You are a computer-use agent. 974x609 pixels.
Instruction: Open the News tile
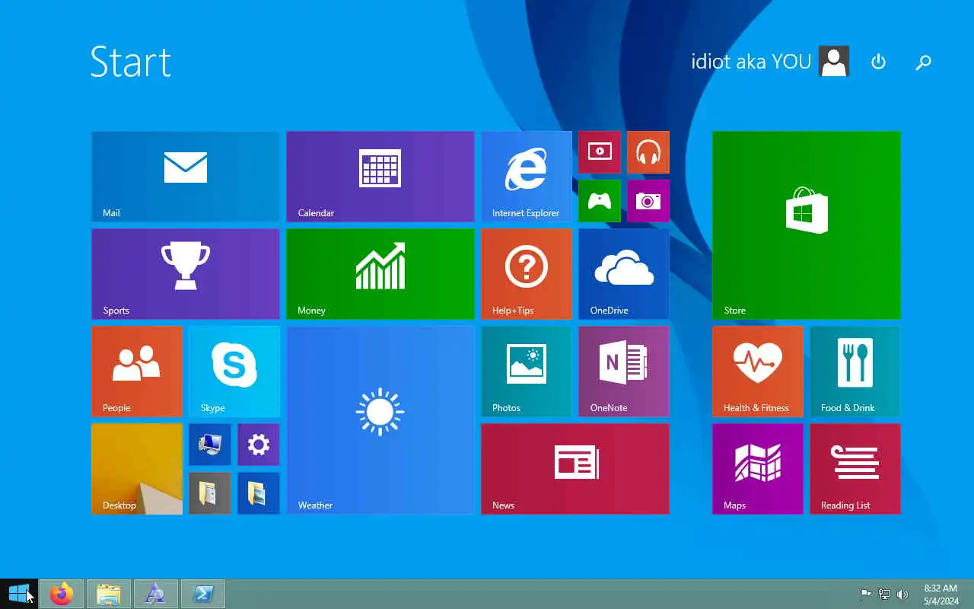point(575,469)
